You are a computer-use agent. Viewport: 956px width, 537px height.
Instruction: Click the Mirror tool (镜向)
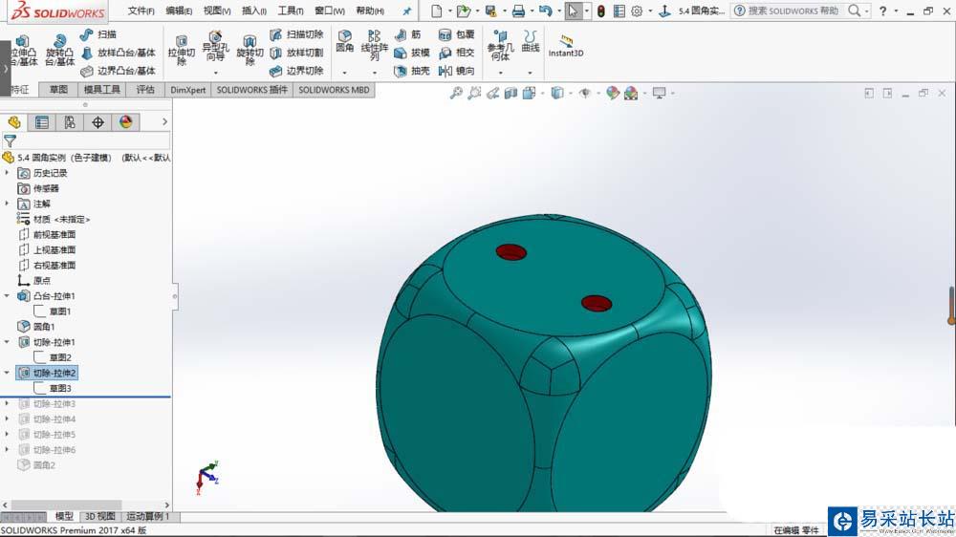pos(456,72)
